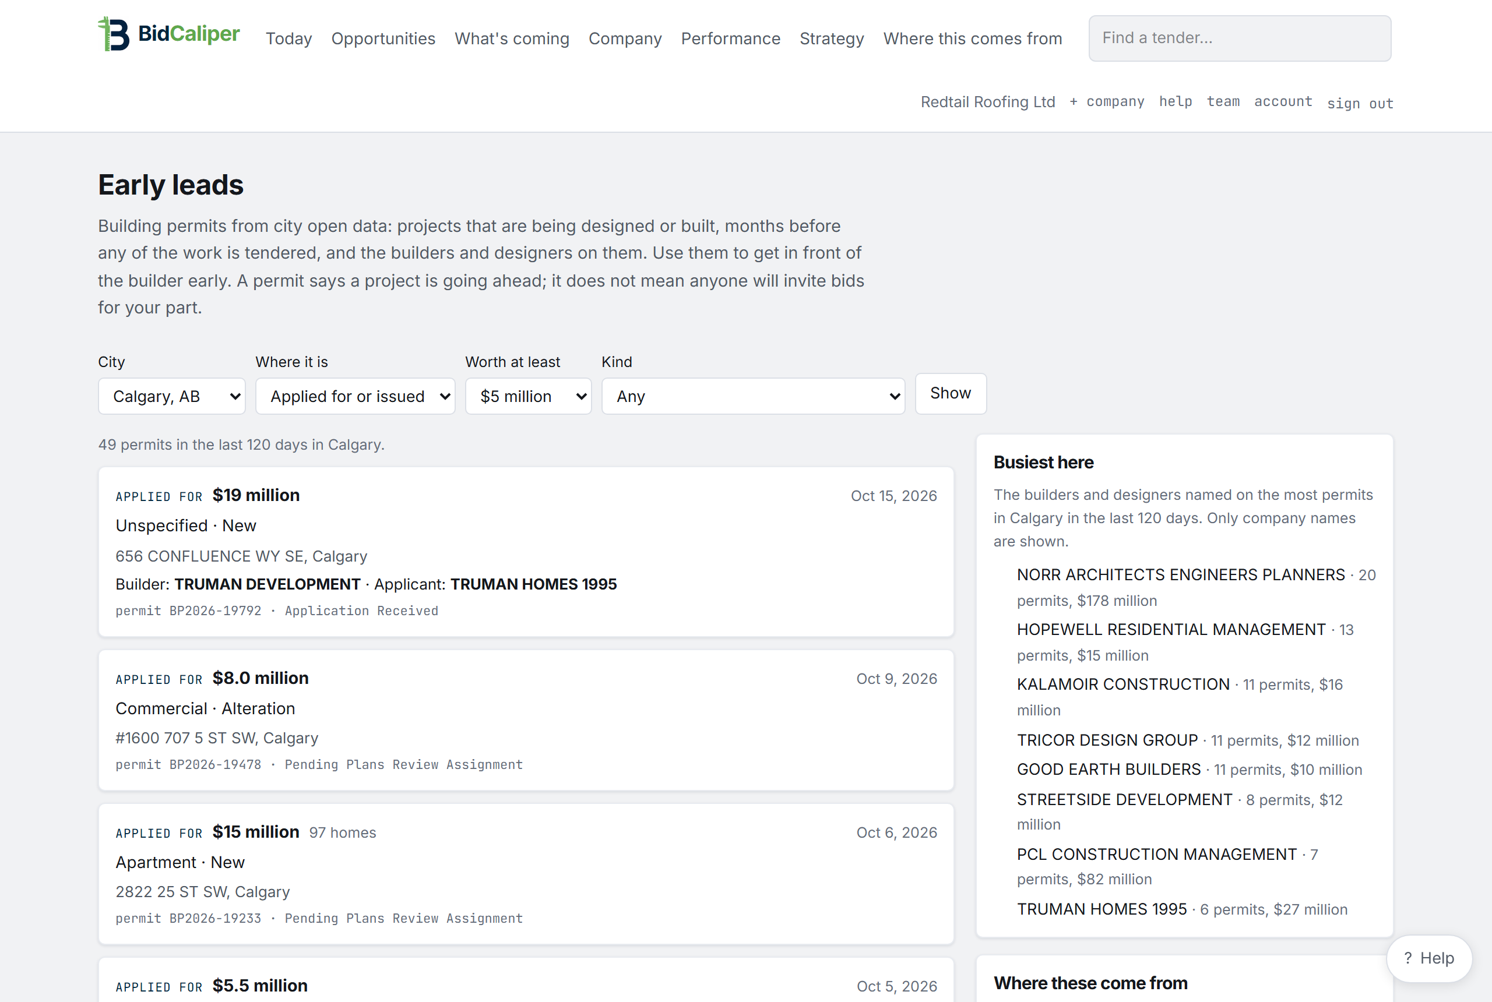Viewport: 1492px width, 1002px height.
Task: Go to the Opportunities page
Action: 383,38
